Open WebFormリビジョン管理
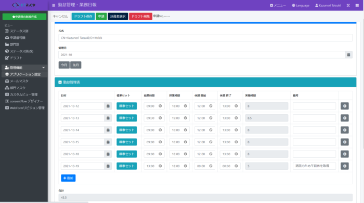364x203 pixels. pyautogui.click(x=25, y=108)
